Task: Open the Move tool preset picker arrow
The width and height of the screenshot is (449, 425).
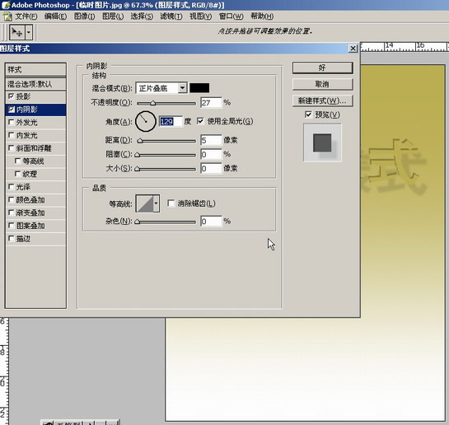Action: click(29, 32)
